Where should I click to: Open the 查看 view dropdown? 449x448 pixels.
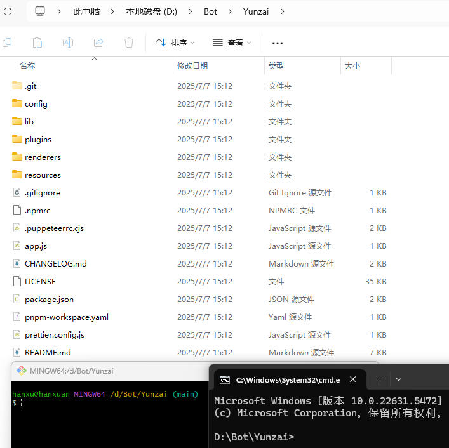pos(232,43)
